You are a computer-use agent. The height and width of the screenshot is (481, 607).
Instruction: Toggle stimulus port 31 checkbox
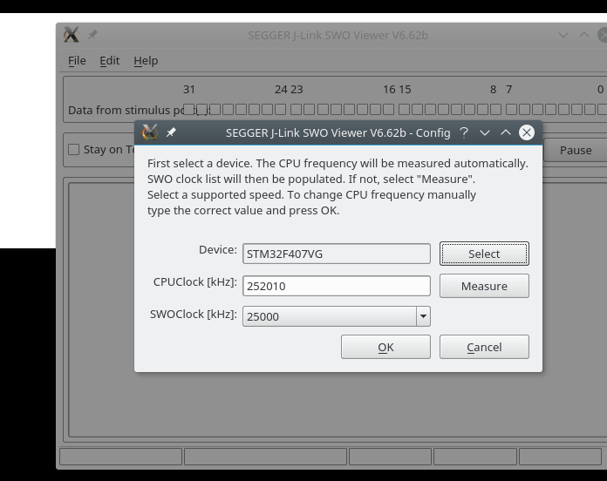(189, 110)
